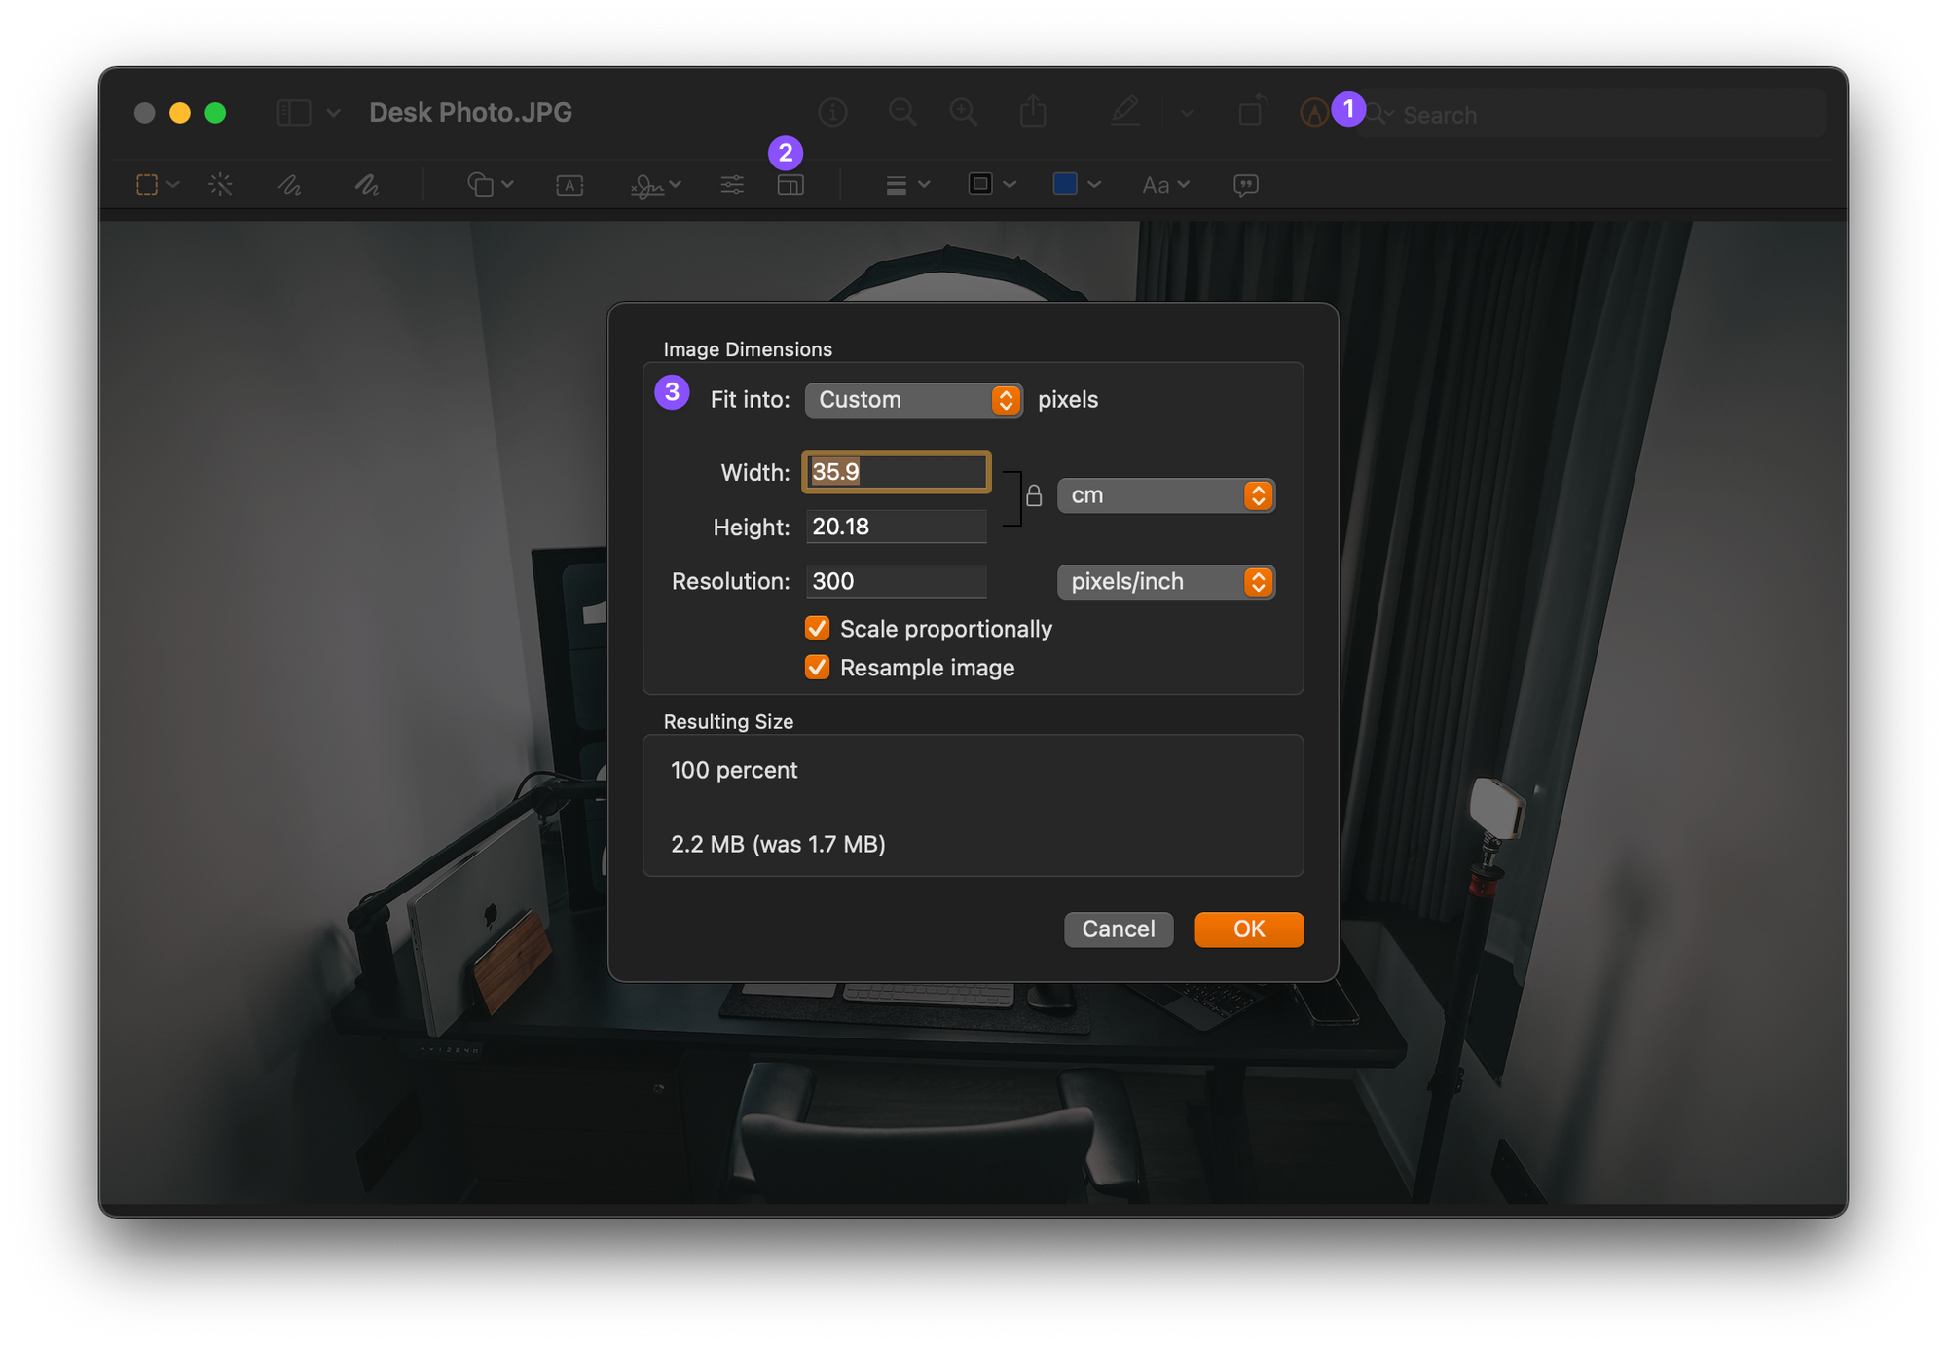Click the Text box tool icon
1947x1348 pixels.
[569, 185]
